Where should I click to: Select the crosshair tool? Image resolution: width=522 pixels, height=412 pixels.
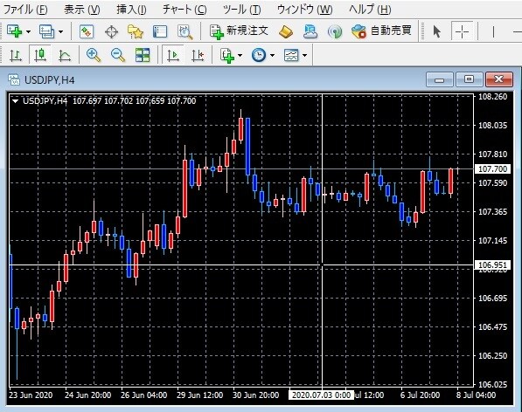pos(462,32)
